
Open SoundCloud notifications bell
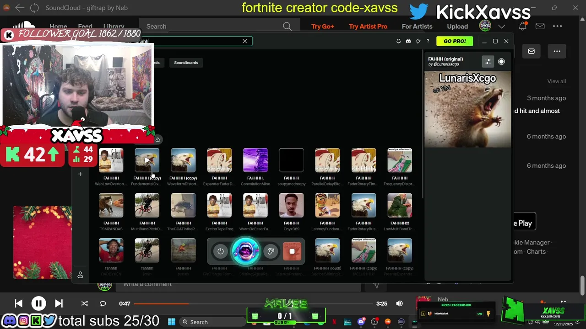(522, 27)
